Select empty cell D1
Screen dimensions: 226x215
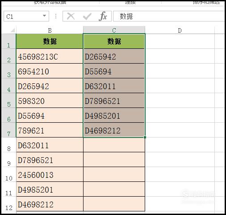click(180, 41)
